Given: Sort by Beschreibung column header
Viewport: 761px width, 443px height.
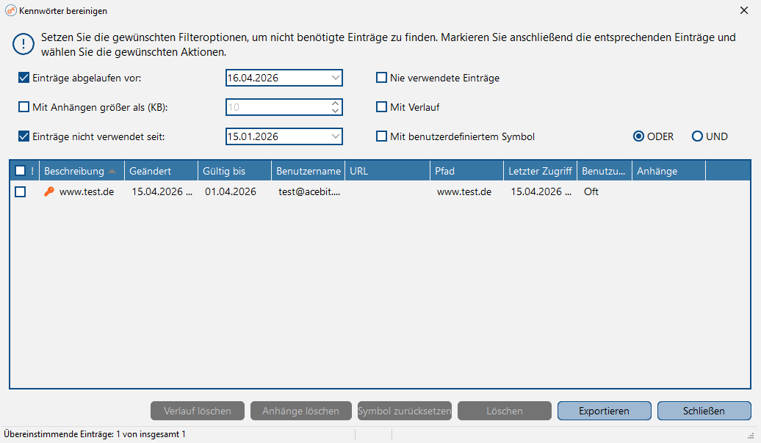Looking at the screenshot, I should click(82, 171).
